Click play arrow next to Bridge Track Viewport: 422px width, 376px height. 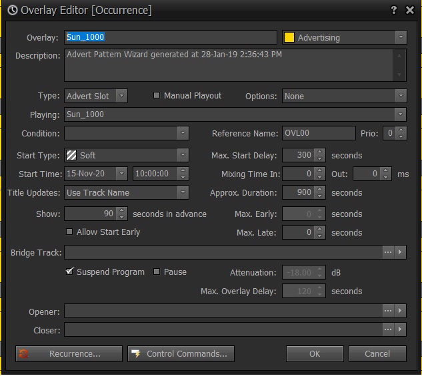coord(400,253)
